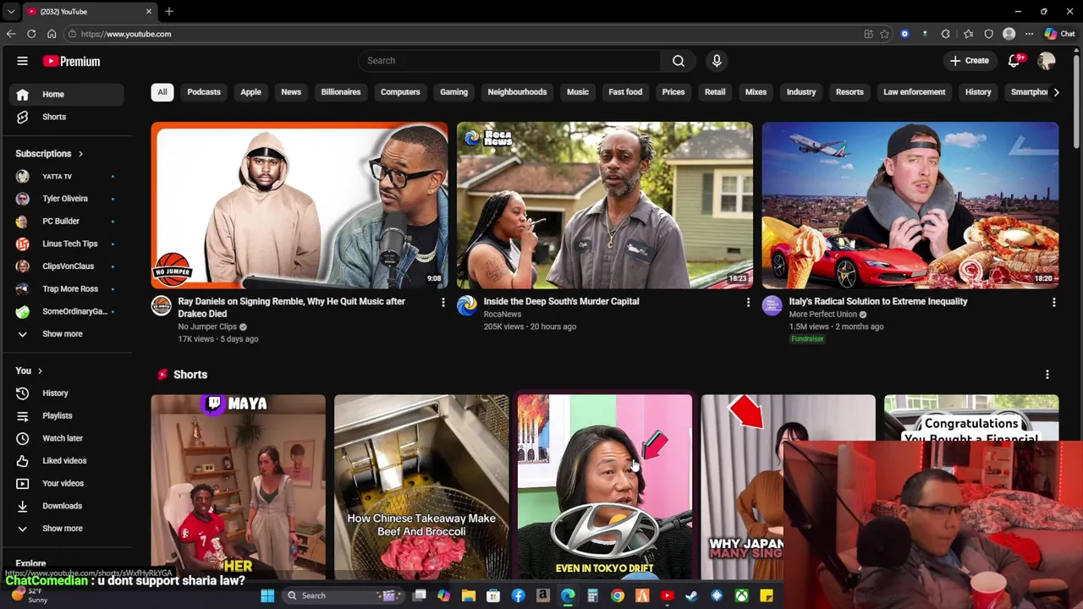
Task: Expand Show more under Subscriptions
Action: (x=68, y=334)
